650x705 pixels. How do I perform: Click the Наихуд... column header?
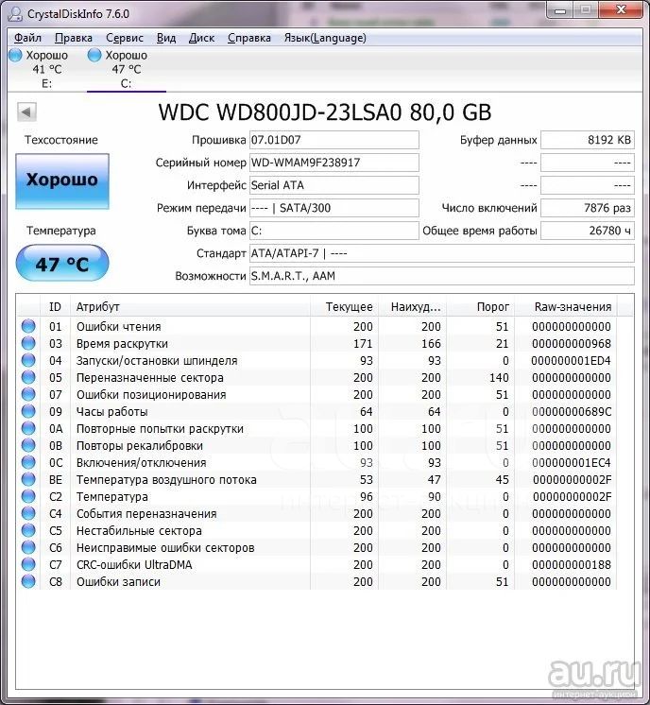412,306
